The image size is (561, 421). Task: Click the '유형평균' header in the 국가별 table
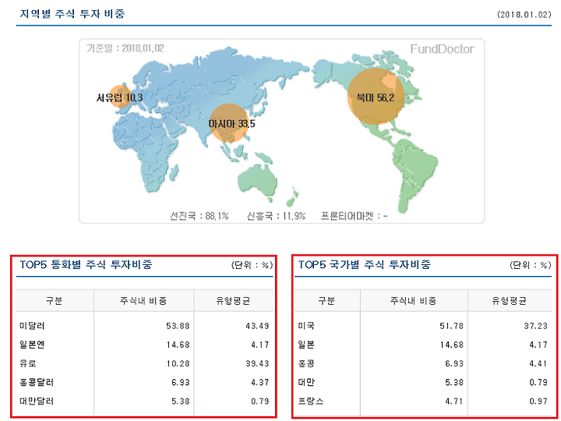click(x=509, y=300)
